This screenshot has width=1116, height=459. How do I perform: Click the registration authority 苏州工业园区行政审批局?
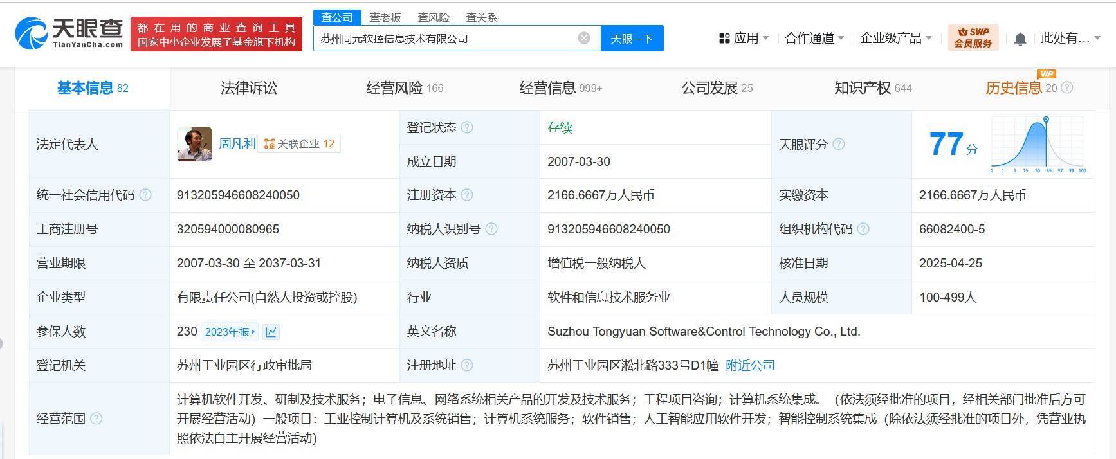click(244, 365)
